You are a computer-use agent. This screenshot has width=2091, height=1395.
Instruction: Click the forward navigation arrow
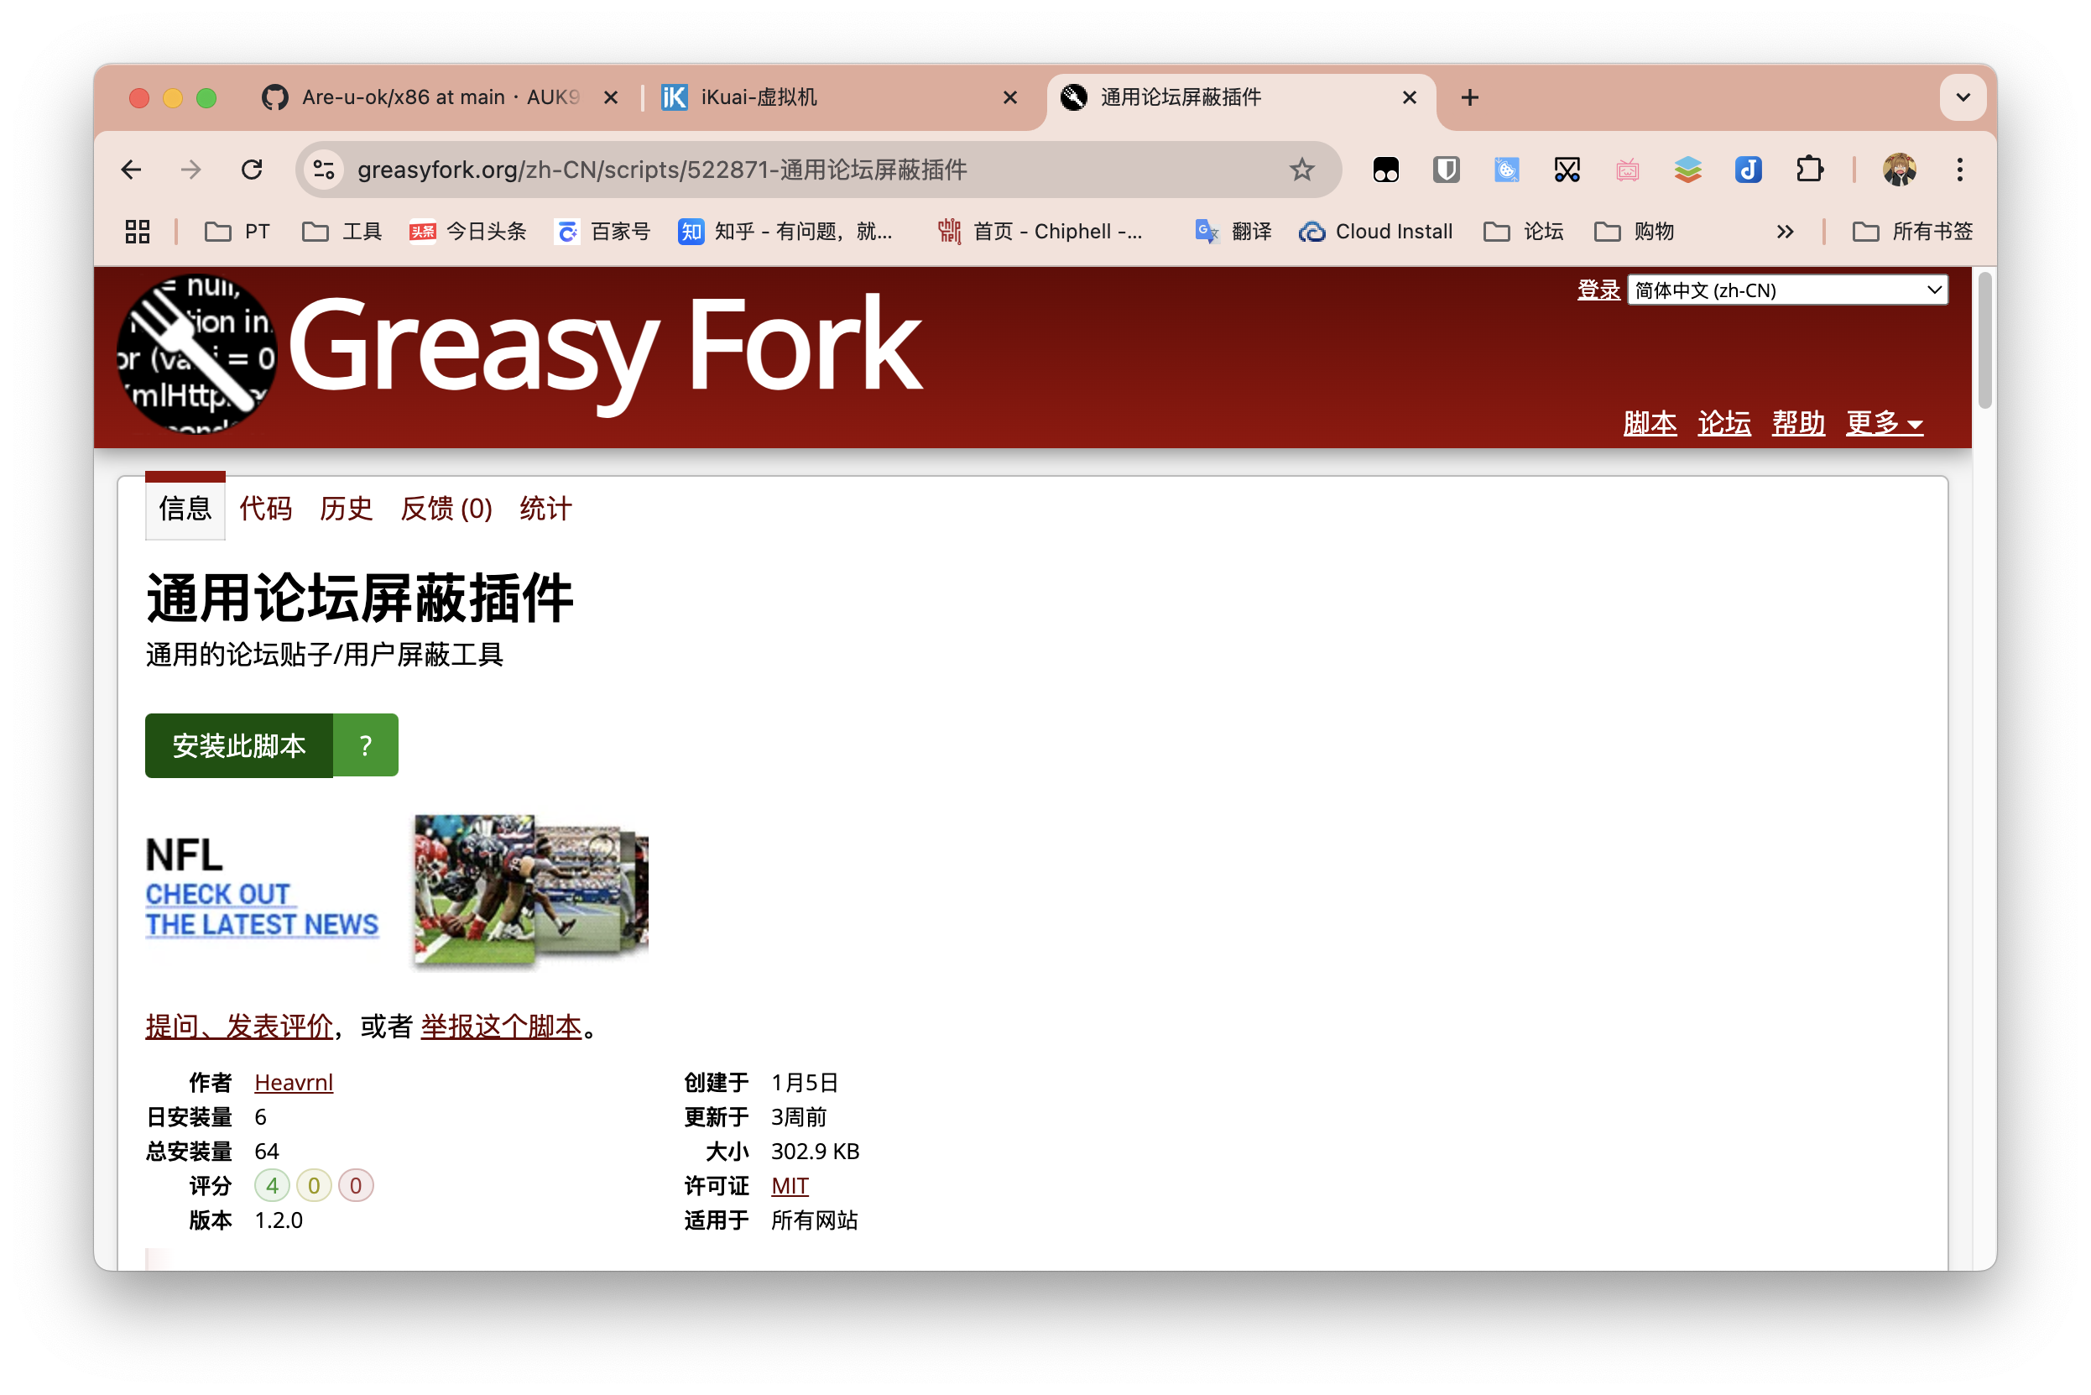[x=191, y=170]
